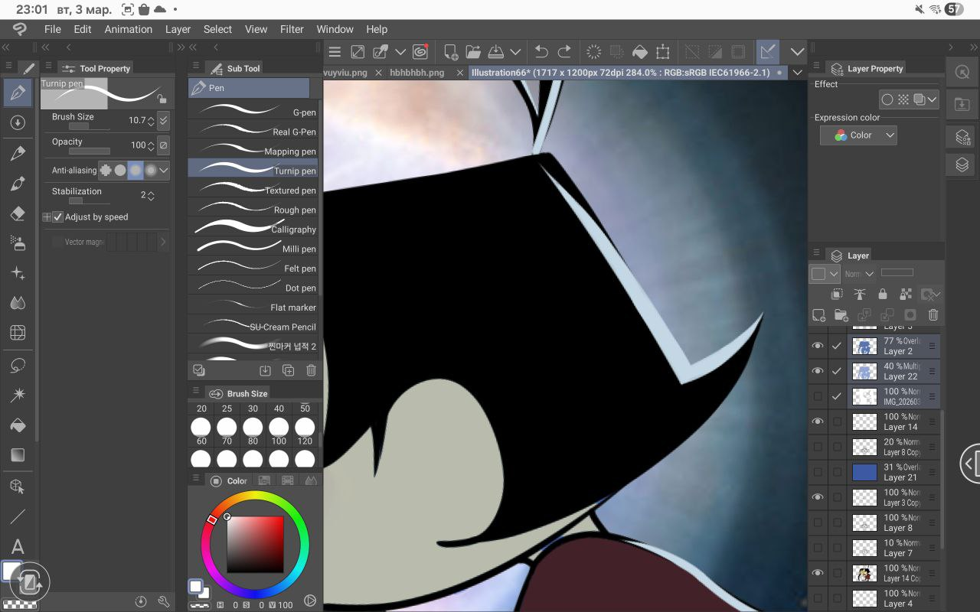Viewport: 980px width, 612px height.
Task: Open the Filter menu
Action: point(292,29)
